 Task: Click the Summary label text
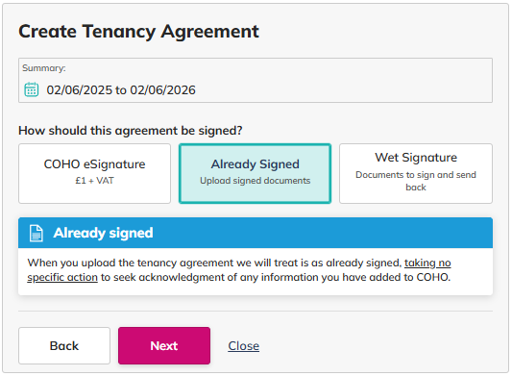(x=44, y=68)
